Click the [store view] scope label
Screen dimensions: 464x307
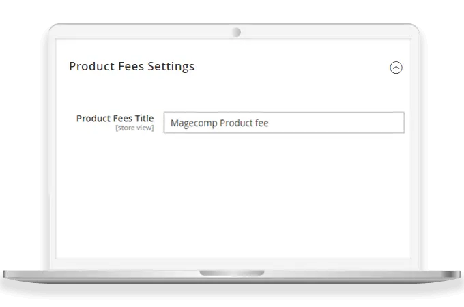[134, 128]
